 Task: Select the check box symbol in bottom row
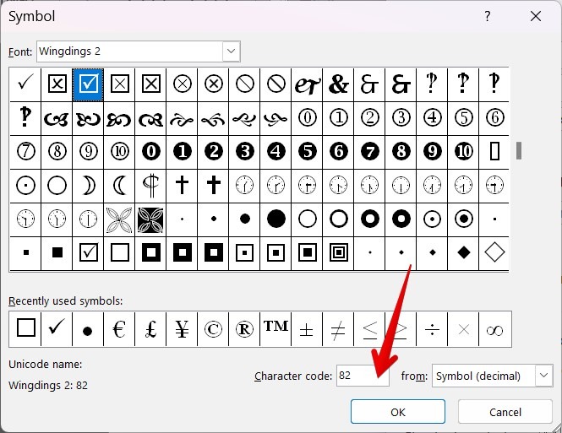(x=88, y=252)
